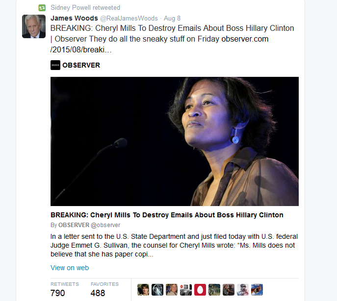Follow the observer.com article link in tweet
Screen dimensions: 337x301
[159, 45]
